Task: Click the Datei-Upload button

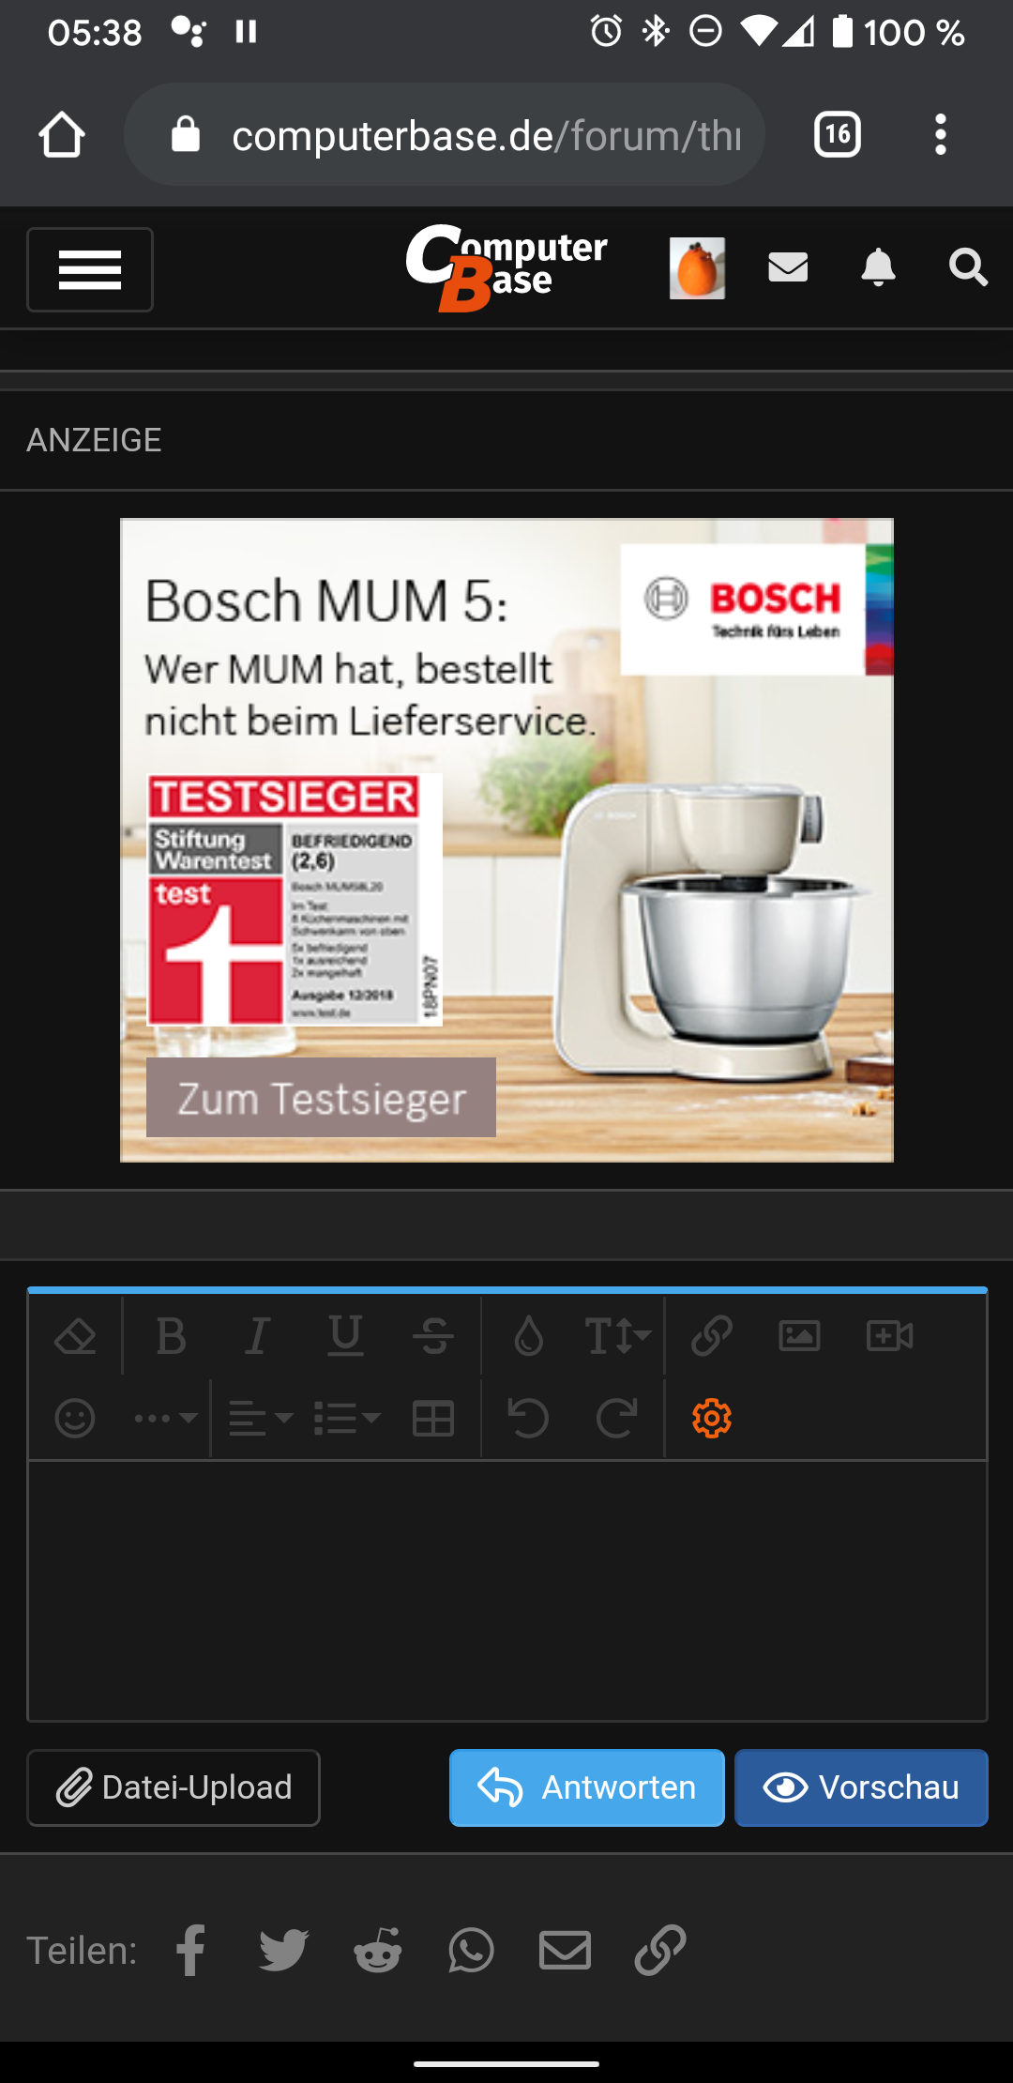Action: pyautogui.click(x=174, y=1787)
